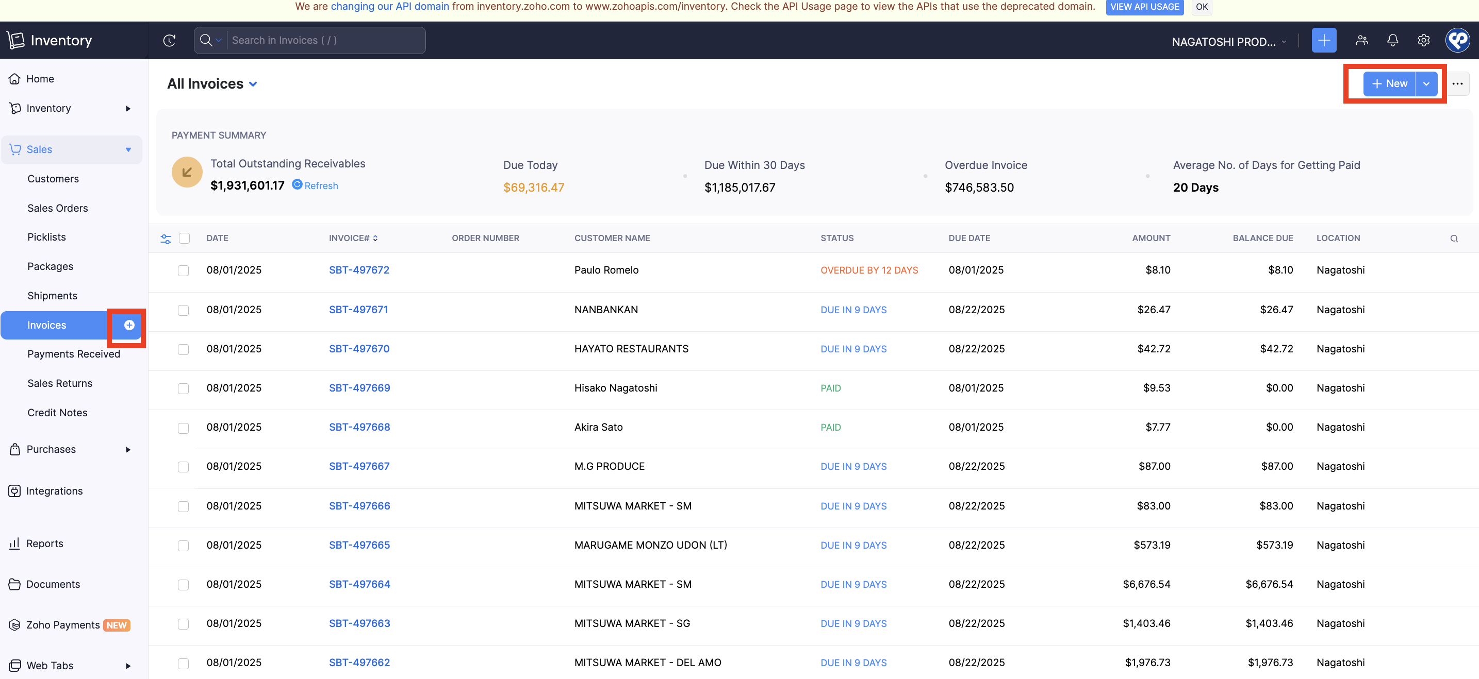Select the checkbox for invoice SBT-497669
Screen dimensions: 1479x679
click(183, 389)
